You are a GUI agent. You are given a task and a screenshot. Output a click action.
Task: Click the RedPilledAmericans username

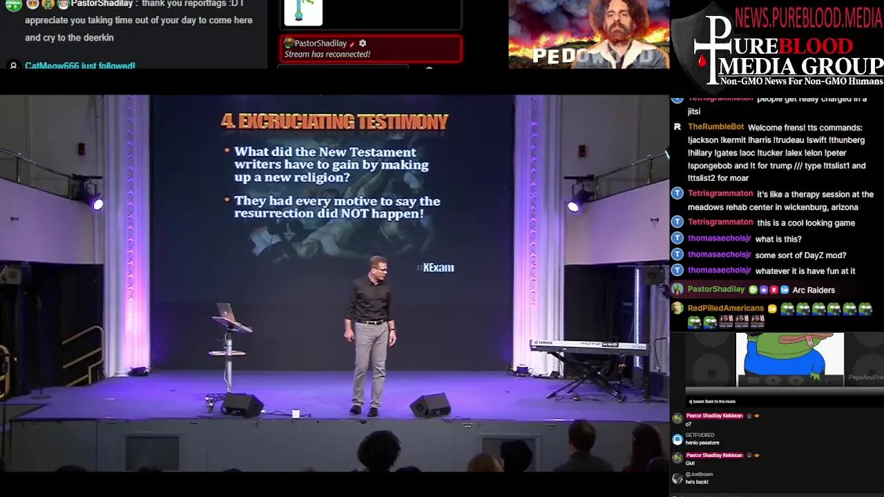tap(726, 309)
